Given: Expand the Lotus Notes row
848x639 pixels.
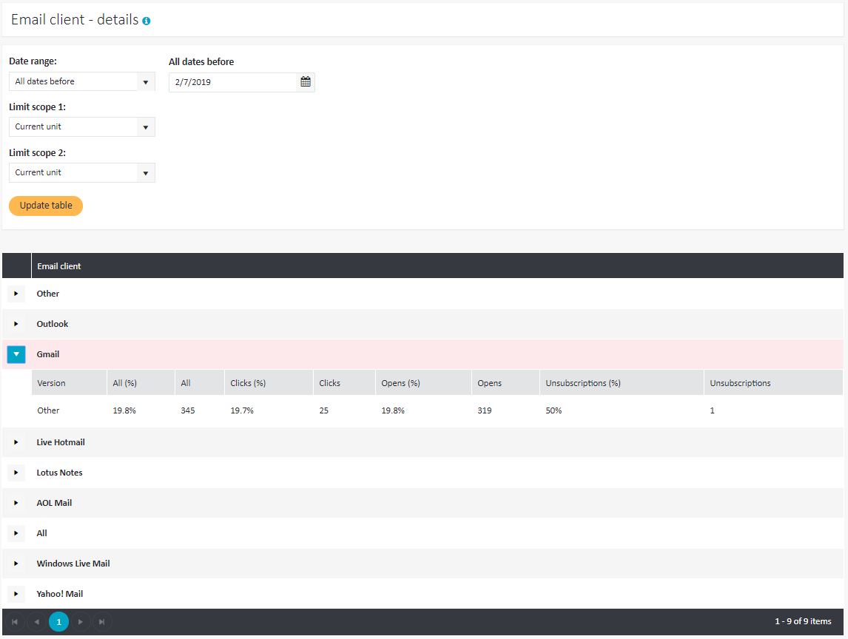Looking at the screenshot, I should click(x=16, y=473).
